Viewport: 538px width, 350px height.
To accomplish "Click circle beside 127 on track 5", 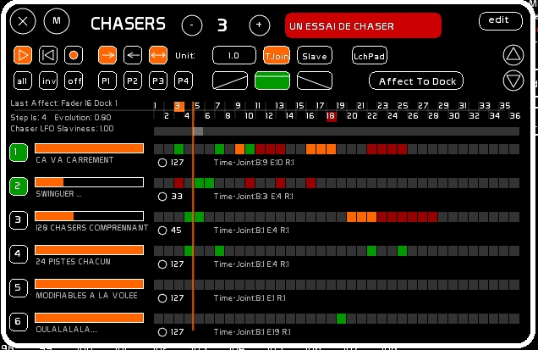I will coord(162,298).
